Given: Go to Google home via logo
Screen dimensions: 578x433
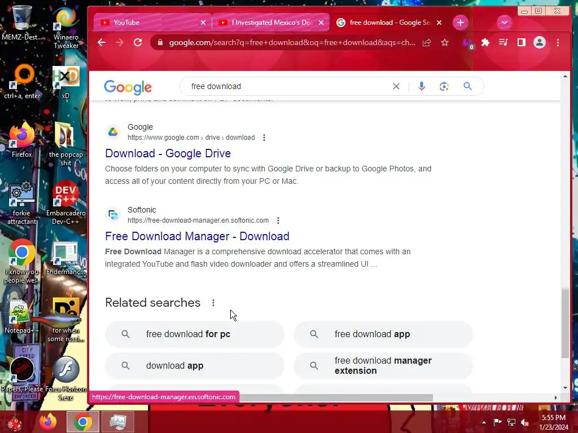Looking at the screenshot, I should (x=128, y=87).
